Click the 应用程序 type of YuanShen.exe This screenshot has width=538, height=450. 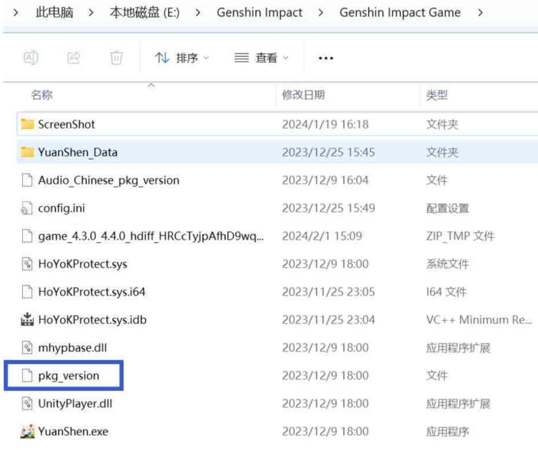(x=448, y=432)
